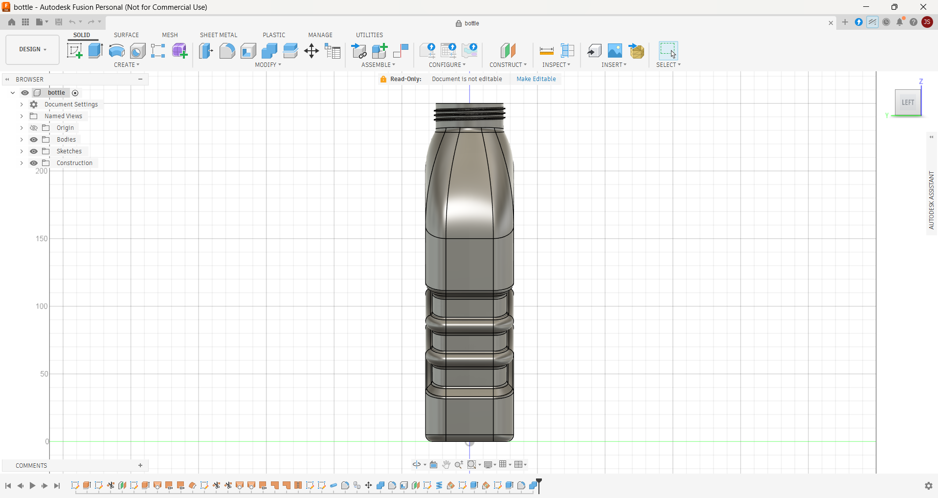938x498 pixels.
Task: Open notifications bell icon
Action: click(900, 22)
